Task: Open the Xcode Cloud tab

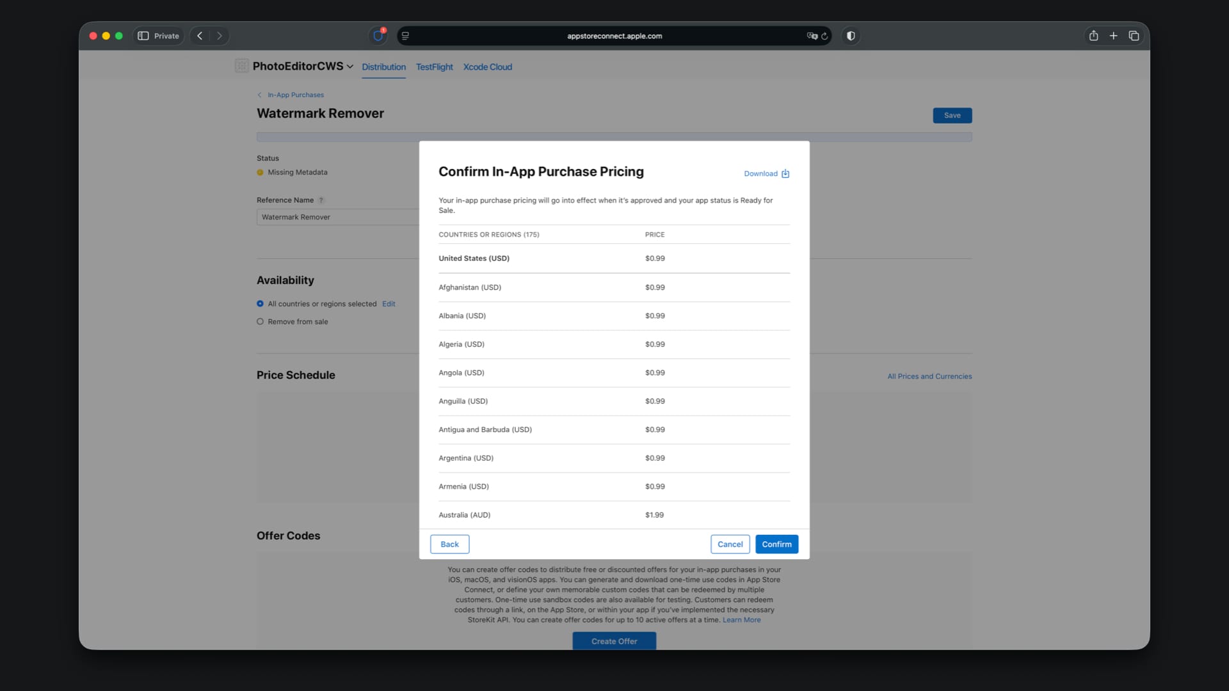Action: 487,67
